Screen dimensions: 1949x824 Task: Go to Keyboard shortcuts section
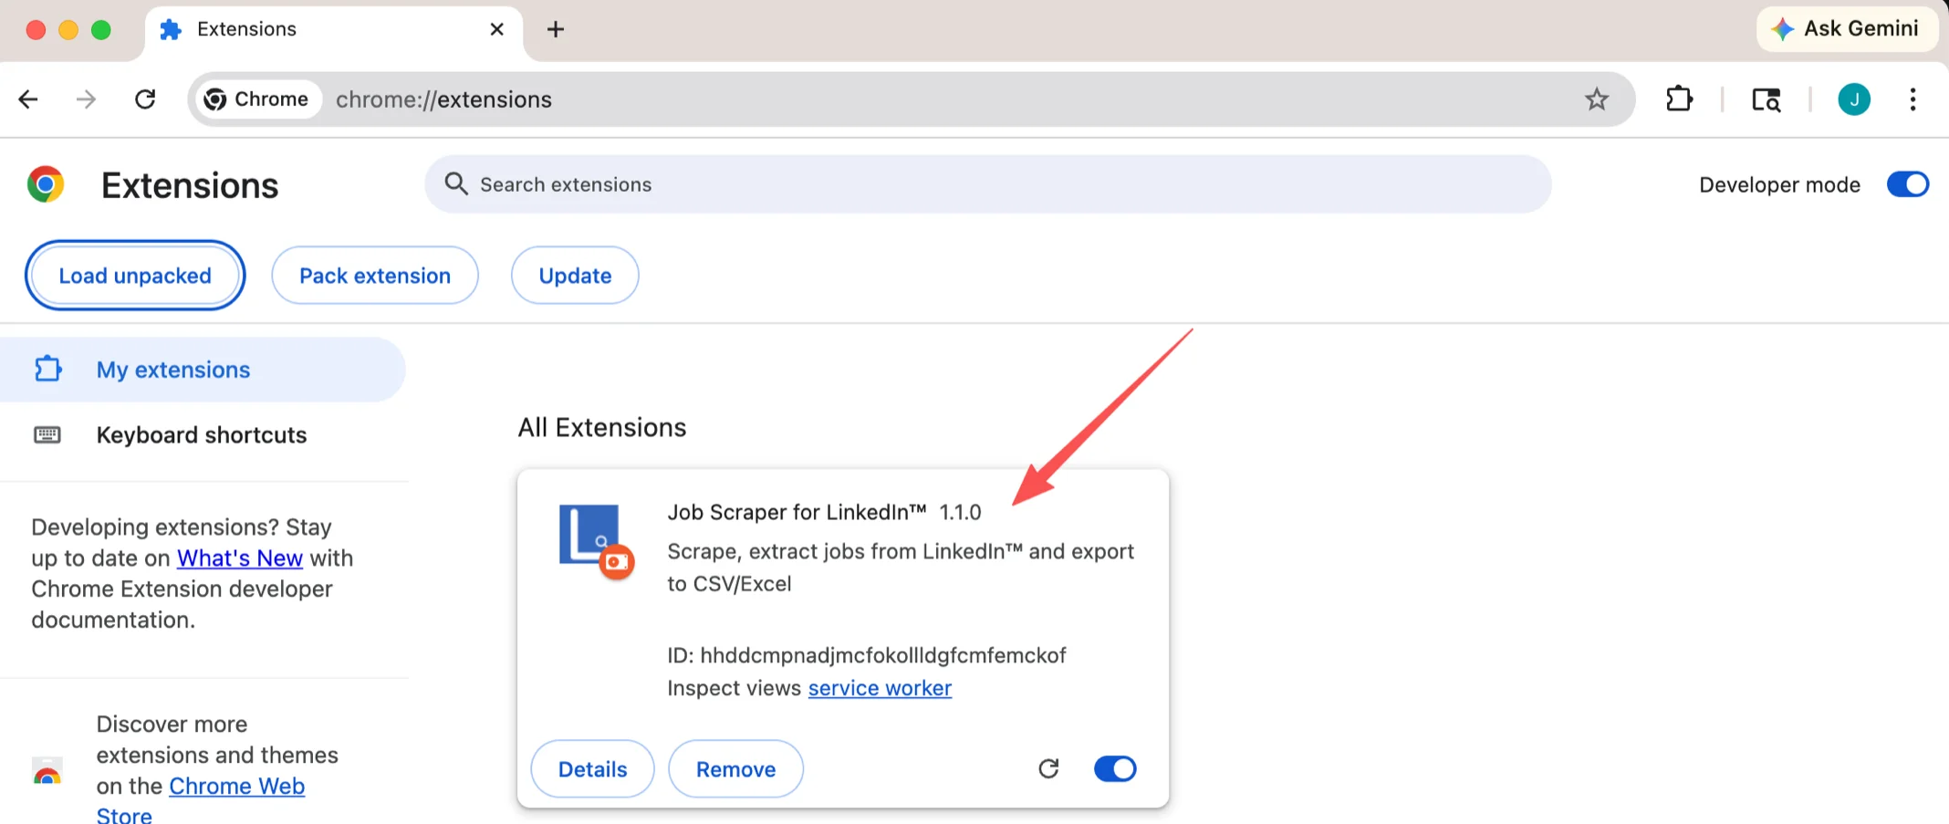(x=201, y=435)
